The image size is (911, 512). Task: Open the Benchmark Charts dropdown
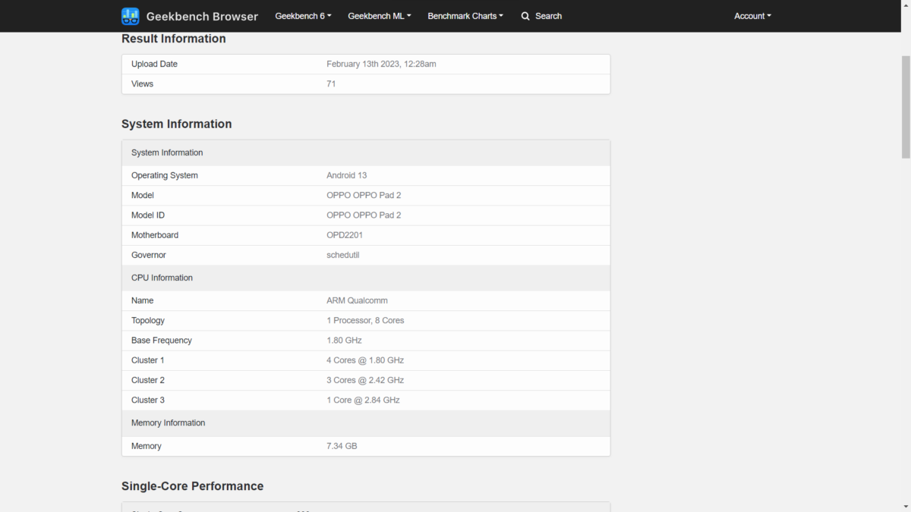point(465,16)
